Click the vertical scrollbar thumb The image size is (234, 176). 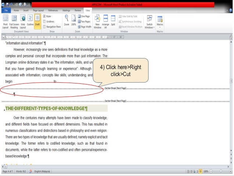coord(231,81)
